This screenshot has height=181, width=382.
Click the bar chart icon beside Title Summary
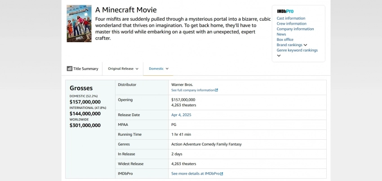click(70, 69)
